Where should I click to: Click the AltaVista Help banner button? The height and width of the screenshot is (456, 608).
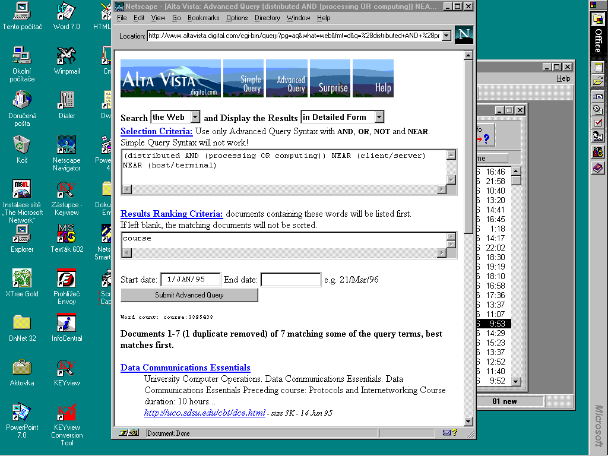pos(373,78)
